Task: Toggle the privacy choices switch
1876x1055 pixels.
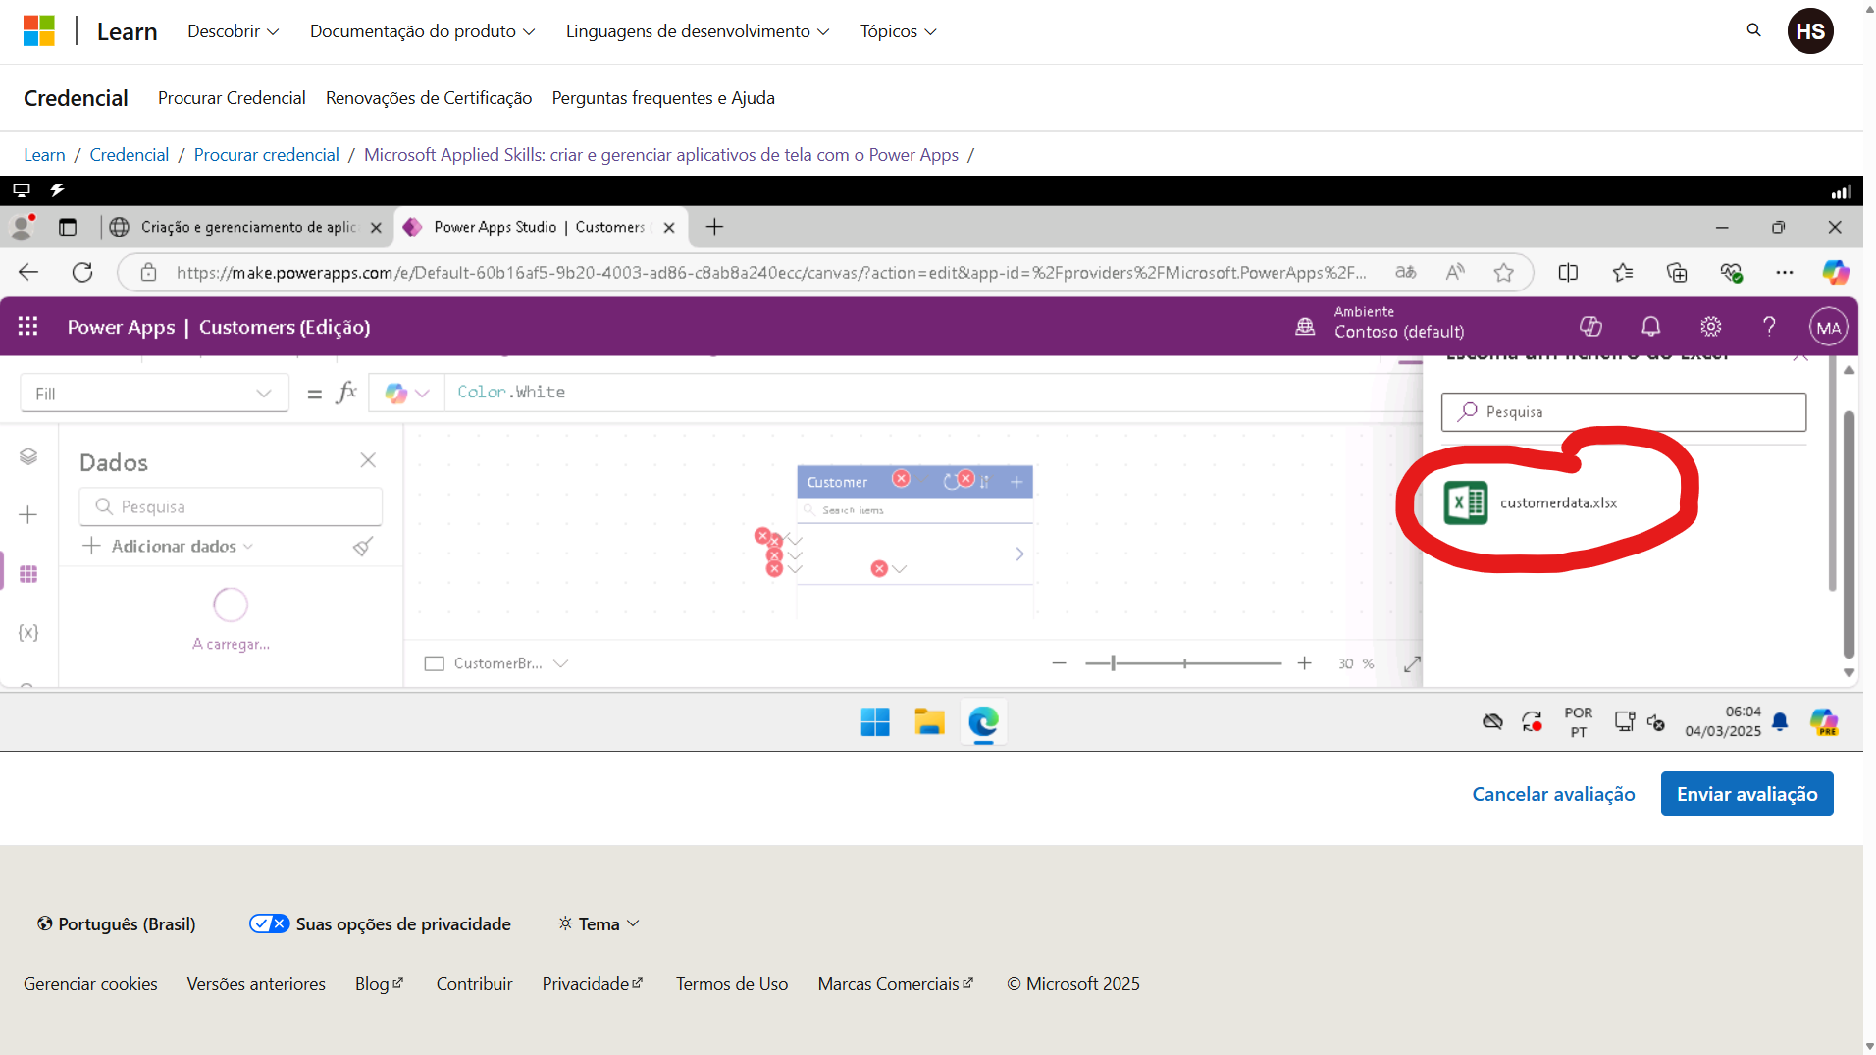Action: pos(269,923)
